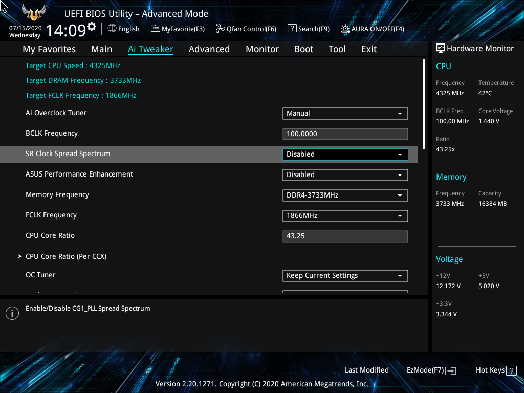This screenshot has width=524, height=393.
Task: Click the AURA light bulb icon
Action: [345, 29]
